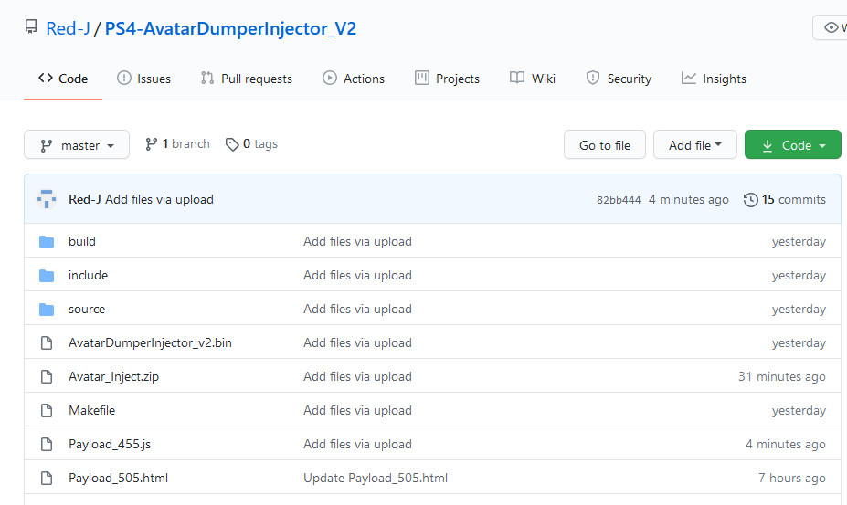Click the repository book icon beside Red-J
The height and width of the screenshot is (505, 847).
(x=31, y=27)
